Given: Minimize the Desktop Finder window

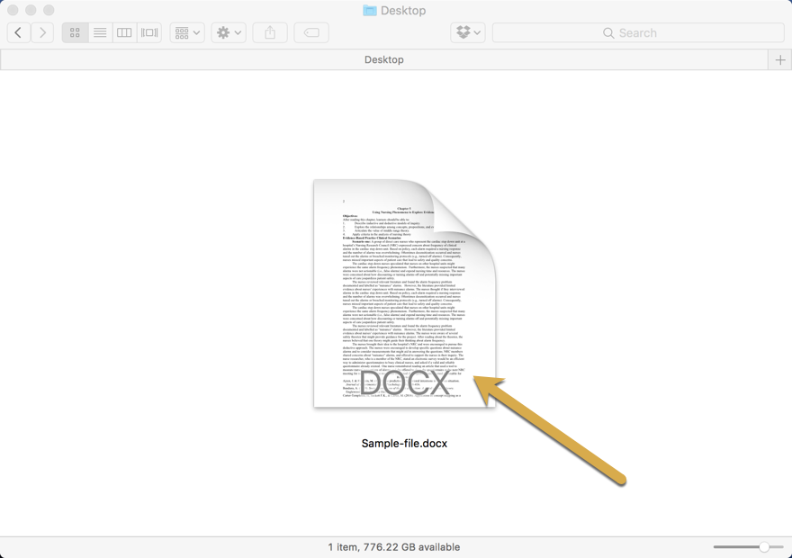Looking at the screenshot, I should point(31,10).
